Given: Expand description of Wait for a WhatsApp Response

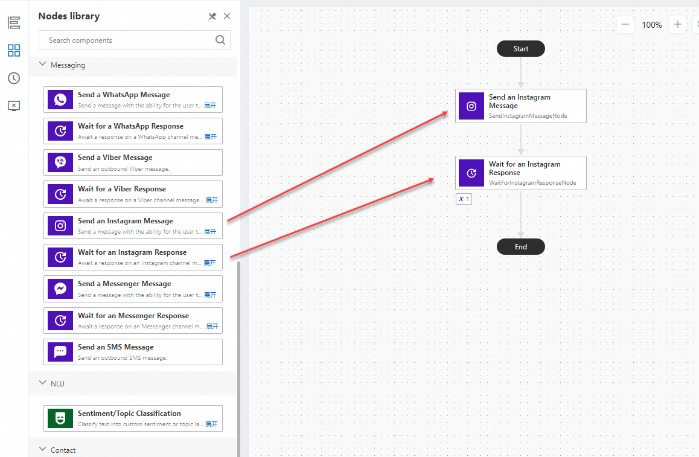Looking at the screenshot, I should coord(211,137).
